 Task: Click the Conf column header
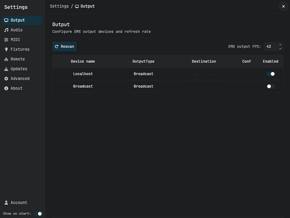pos(247,61)
